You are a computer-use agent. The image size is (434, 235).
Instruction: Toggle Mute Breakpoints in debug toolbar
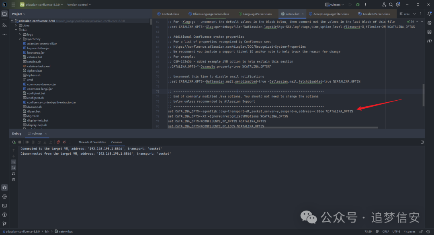64,142
